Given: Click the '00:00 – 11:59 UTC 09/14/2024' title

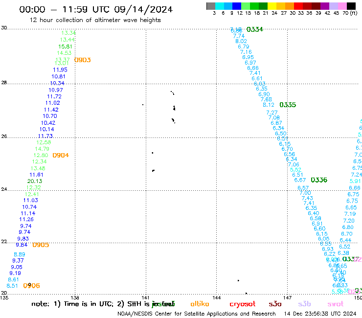Looking at the screenshot, I should [96, 10].
